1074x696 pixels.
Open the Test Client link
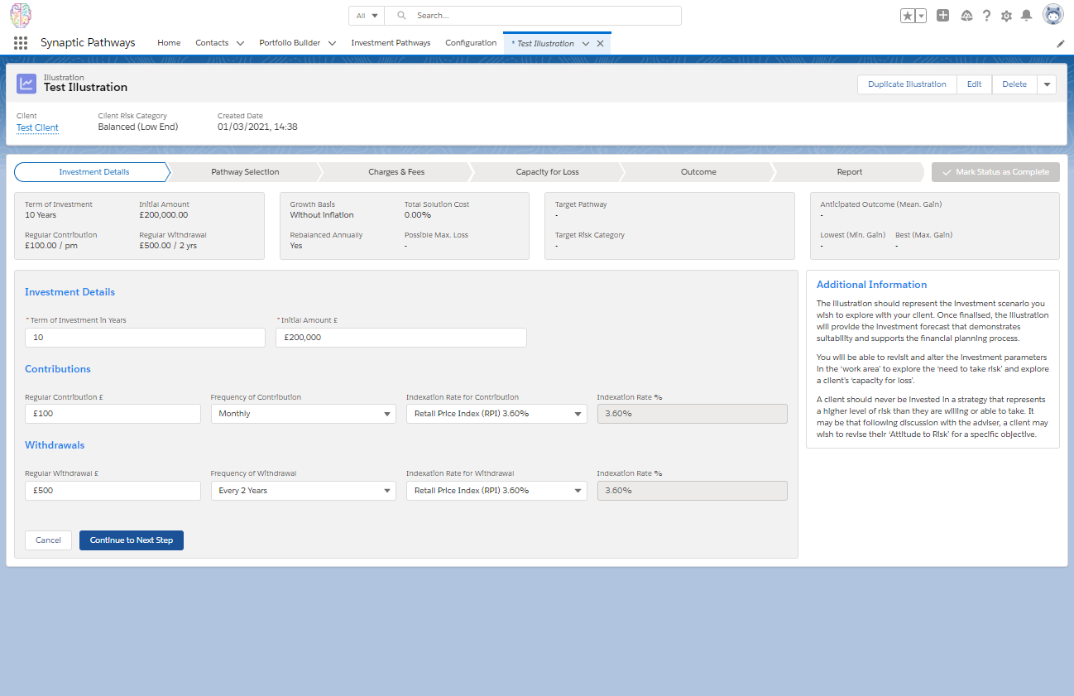pyautogui.click(x=37, y=127)
